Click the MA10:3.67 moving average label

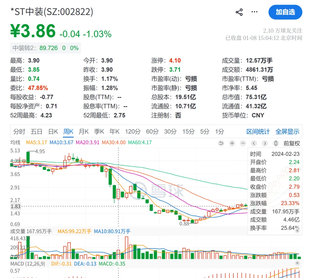(x=61, y=143)
